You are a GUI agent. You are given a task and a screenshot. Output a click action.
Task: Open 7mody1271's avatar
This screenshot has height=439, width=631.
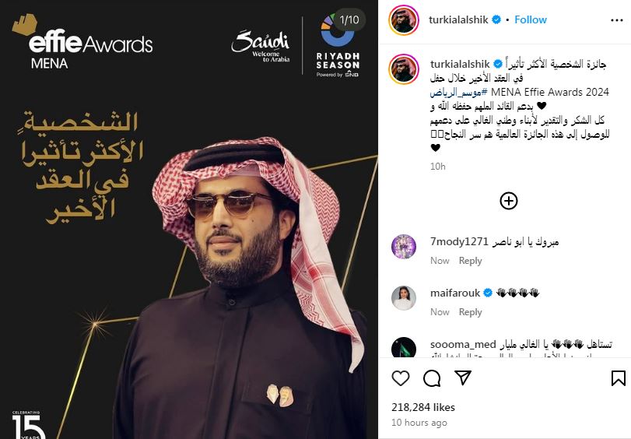click(404, 246)
